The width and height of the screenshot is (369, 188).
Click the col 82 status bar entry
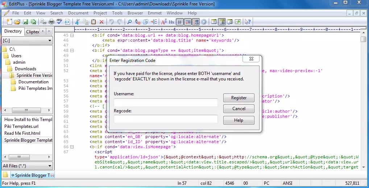207,183
